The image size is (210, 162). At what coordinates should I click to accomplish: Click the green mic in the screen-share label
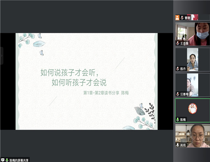[x=7, y=160]
